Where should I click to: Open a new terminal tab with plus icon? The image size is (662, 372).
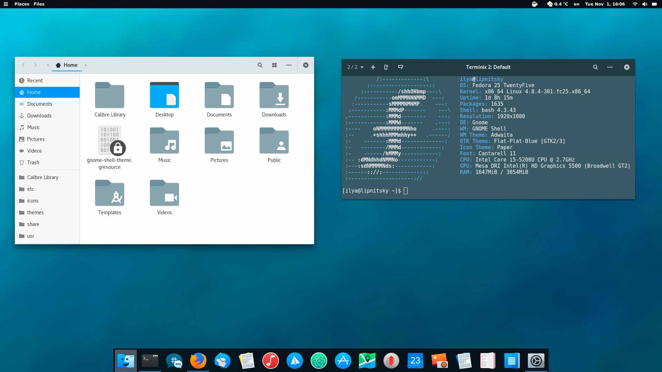(373, 67)
